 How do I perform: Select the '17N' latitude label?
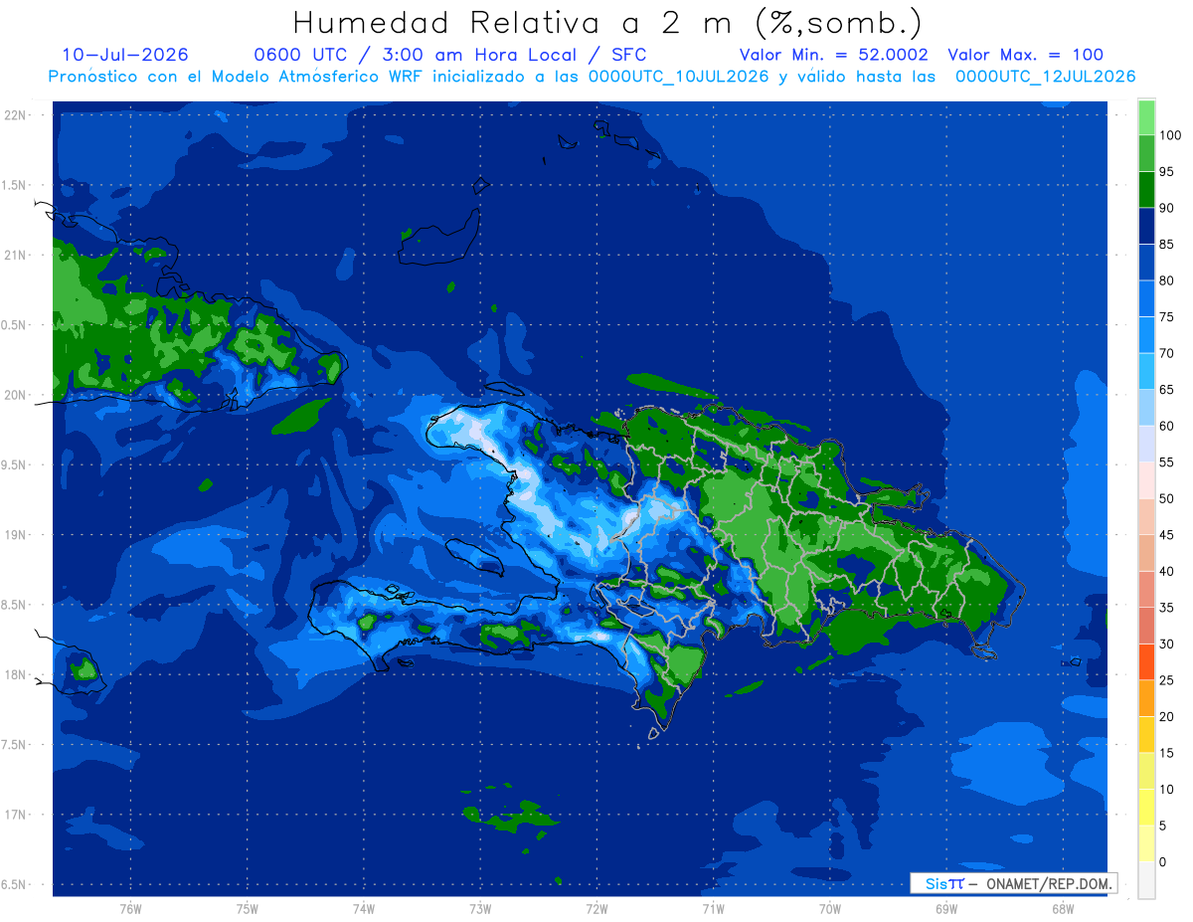click(x=15, y=815)
